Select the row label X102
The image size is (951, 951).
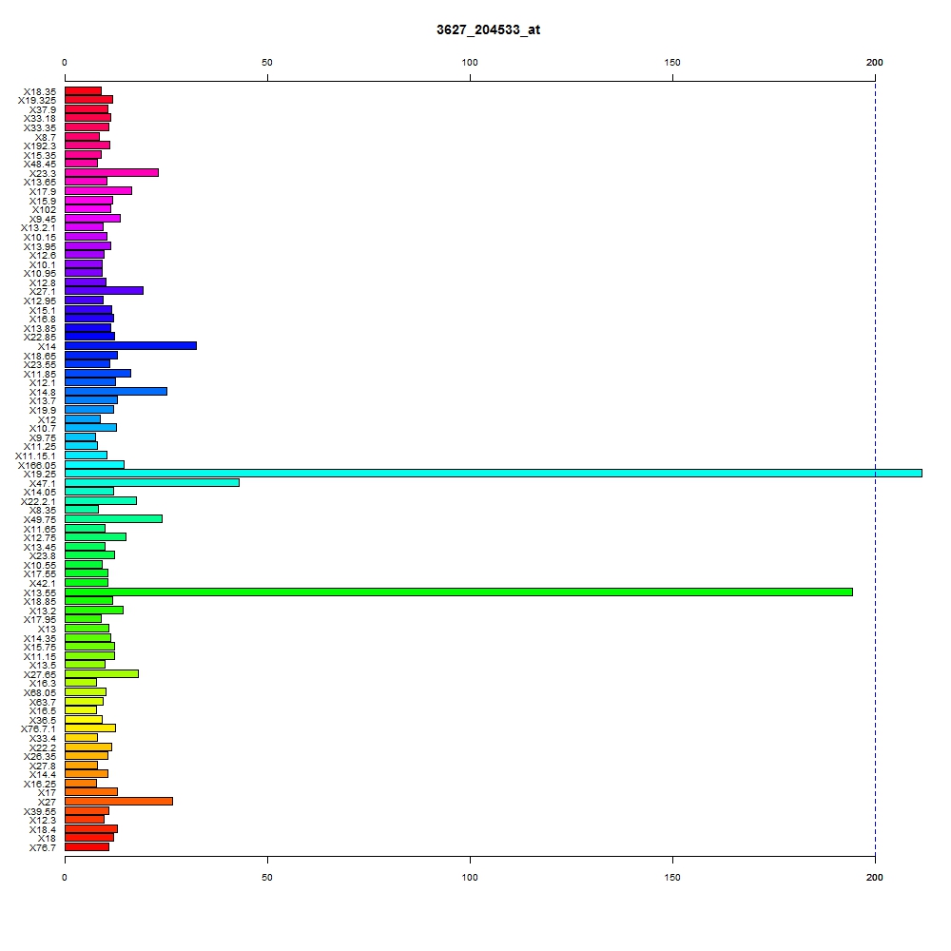point(45,210)
